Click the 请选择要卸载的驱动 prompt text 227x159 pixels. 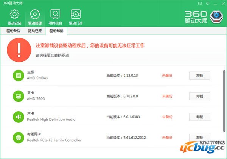[53, 56]
